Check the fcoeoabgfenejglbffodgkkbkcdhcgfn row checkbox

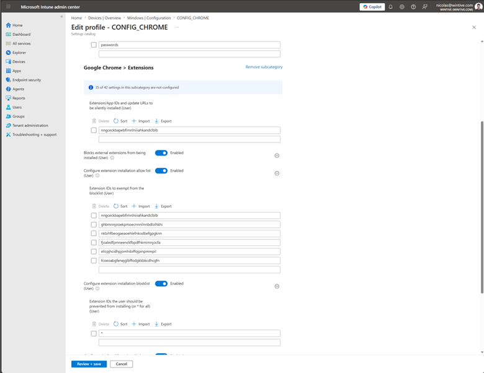[x=94, y=261]
